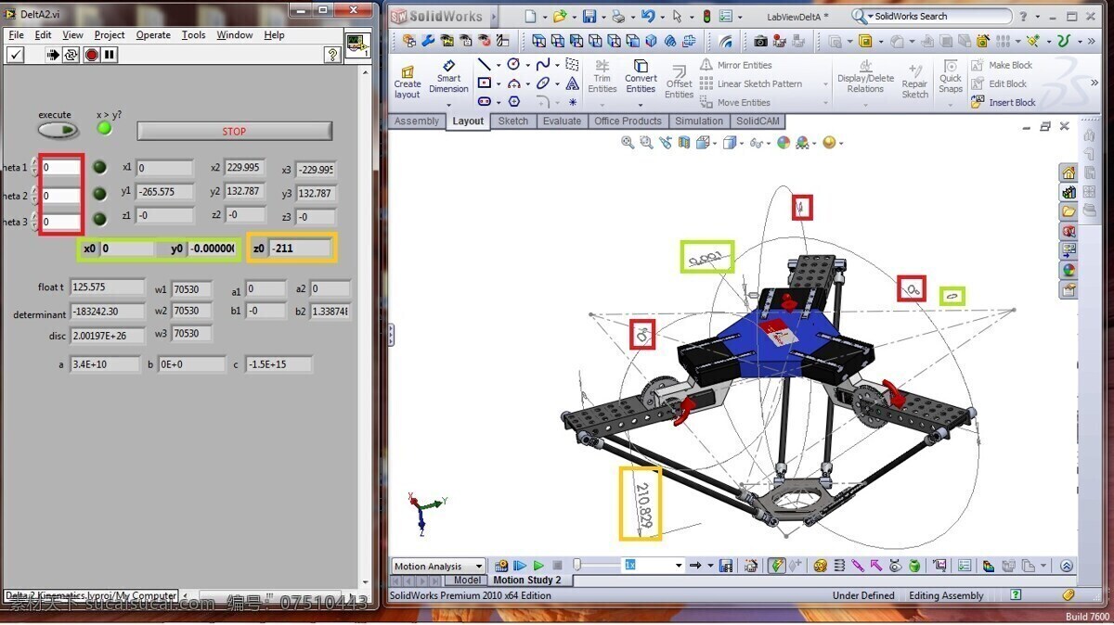
Task: Click the SolidWorks Rebuild traffic light icon
Action: [706, 17]
